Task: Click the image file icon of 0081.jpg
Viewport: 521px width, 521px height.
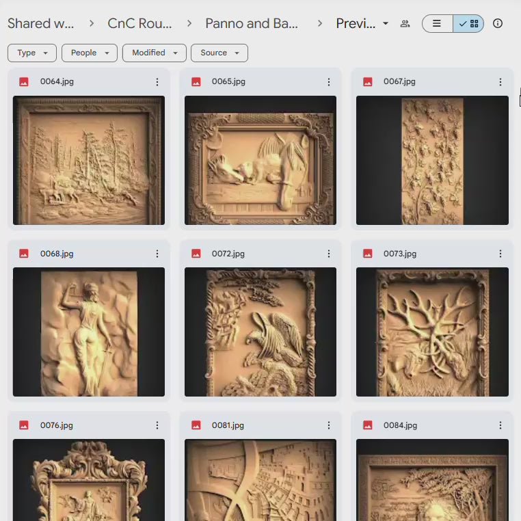Action: point(196,425)
